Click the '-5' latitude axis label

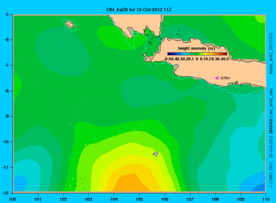6,14
